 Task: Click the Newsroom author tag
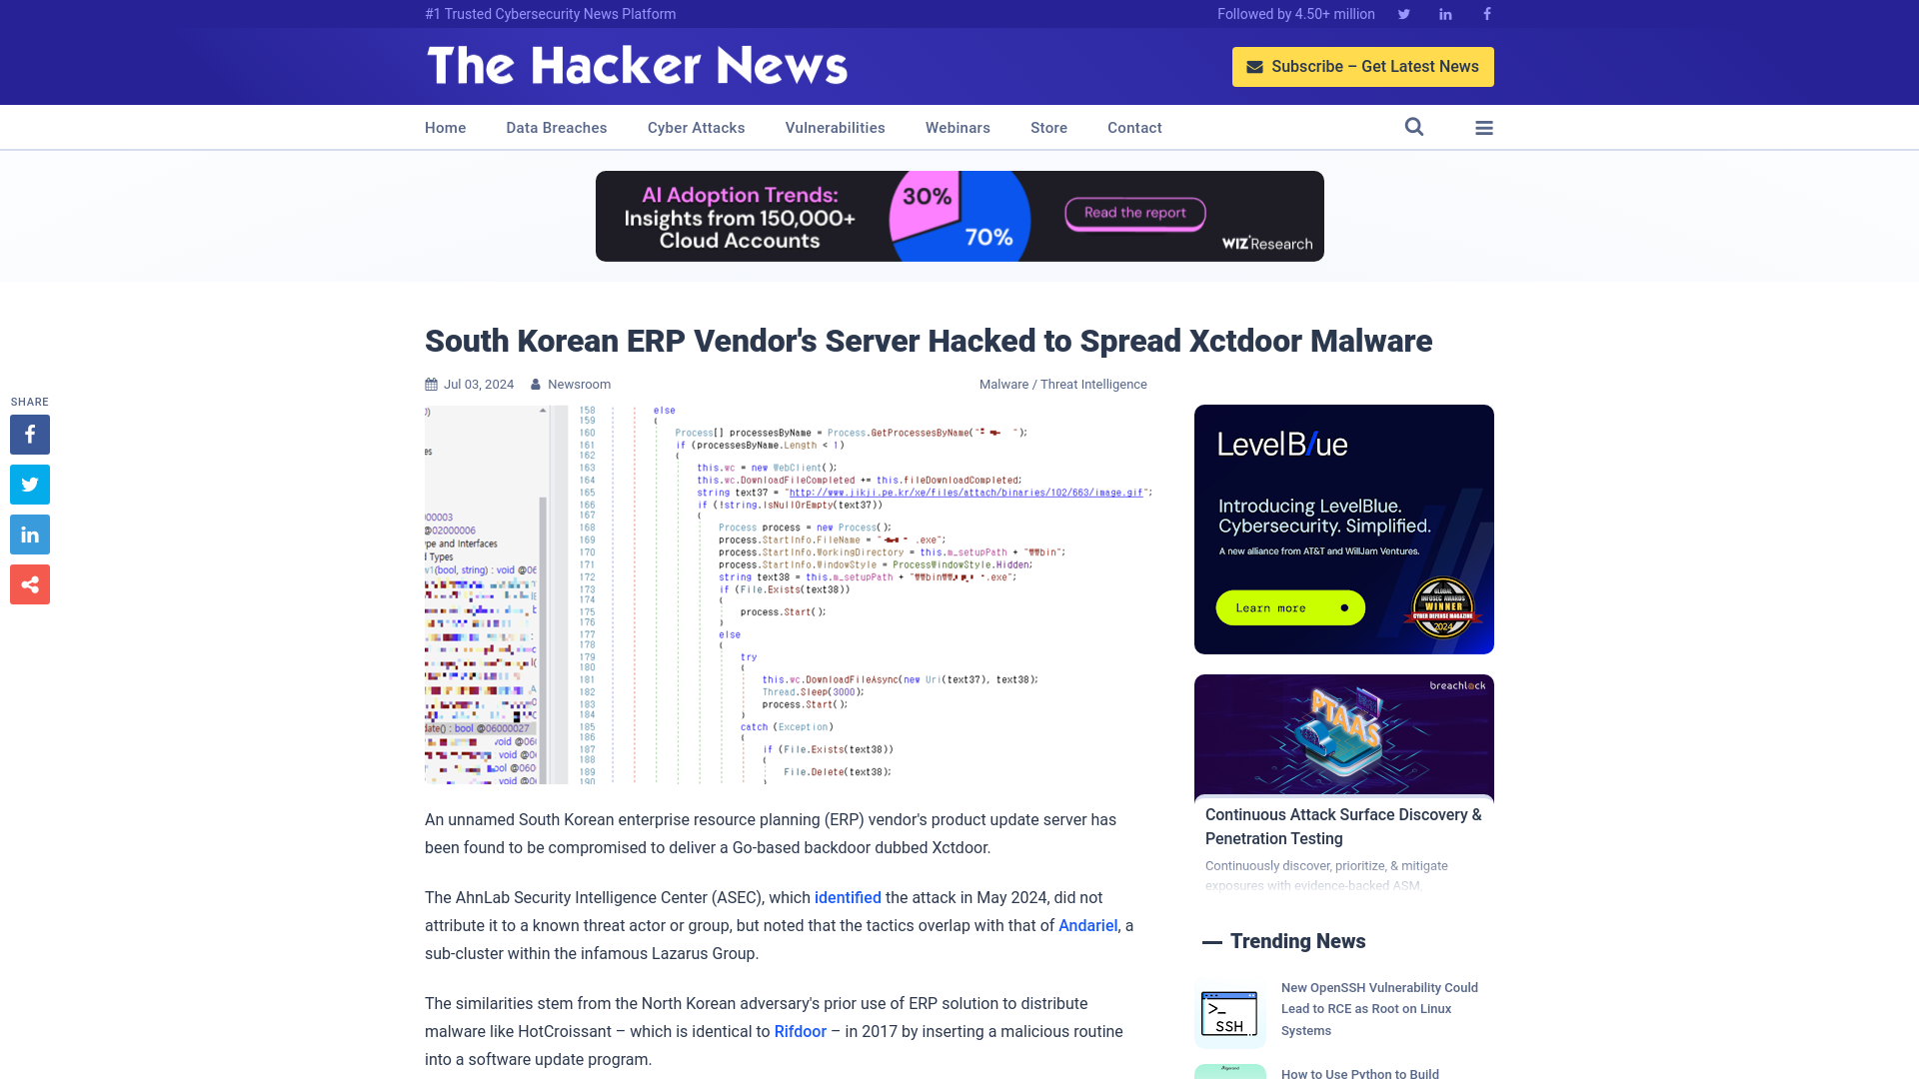[x=579, y=384]
